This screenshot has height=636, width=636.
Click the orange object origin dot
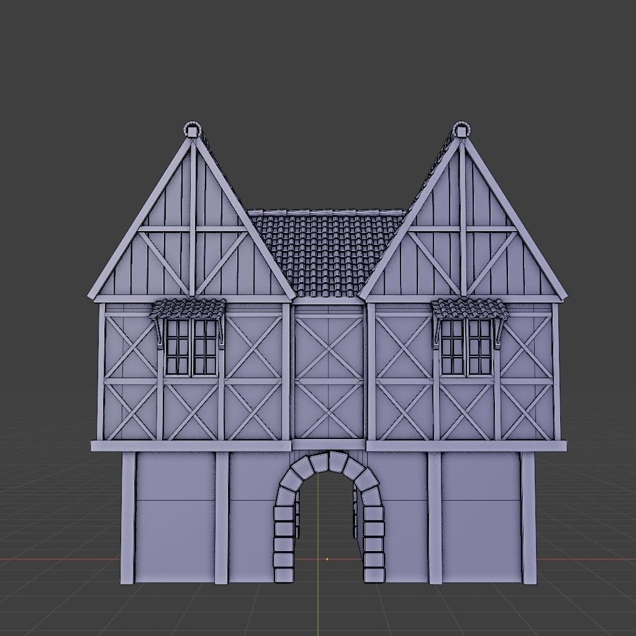pyautogui.click(x=327, y=560)
